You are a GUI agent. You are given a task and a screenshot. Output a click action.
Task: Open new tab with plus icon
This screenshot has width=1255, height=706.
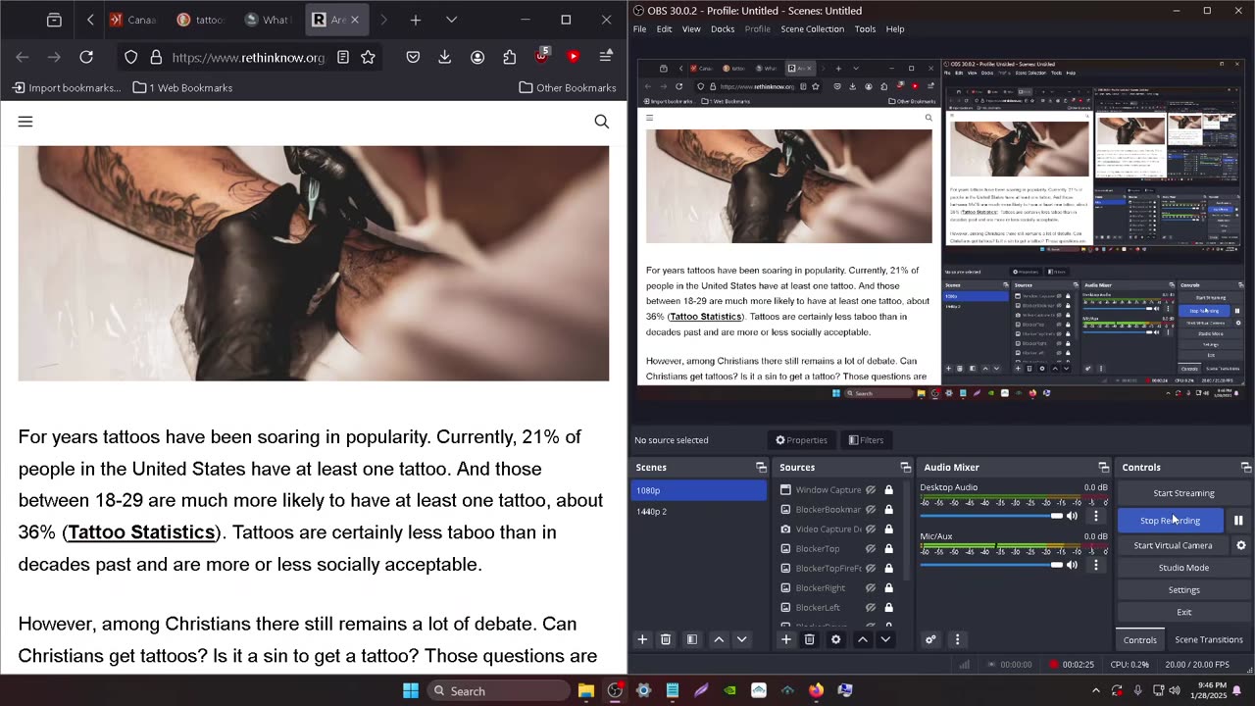416,20
